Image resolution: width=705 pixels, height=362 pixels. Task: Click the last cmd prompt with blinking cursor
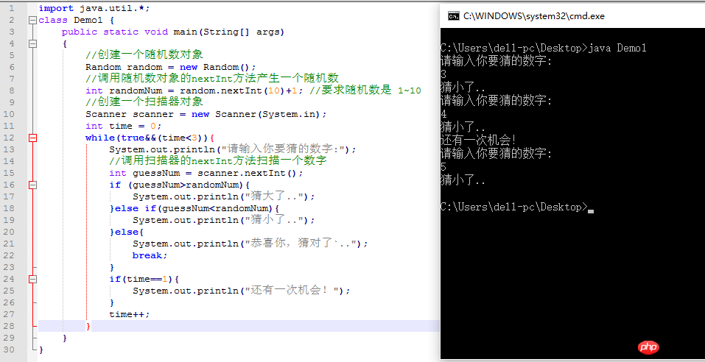517,207
